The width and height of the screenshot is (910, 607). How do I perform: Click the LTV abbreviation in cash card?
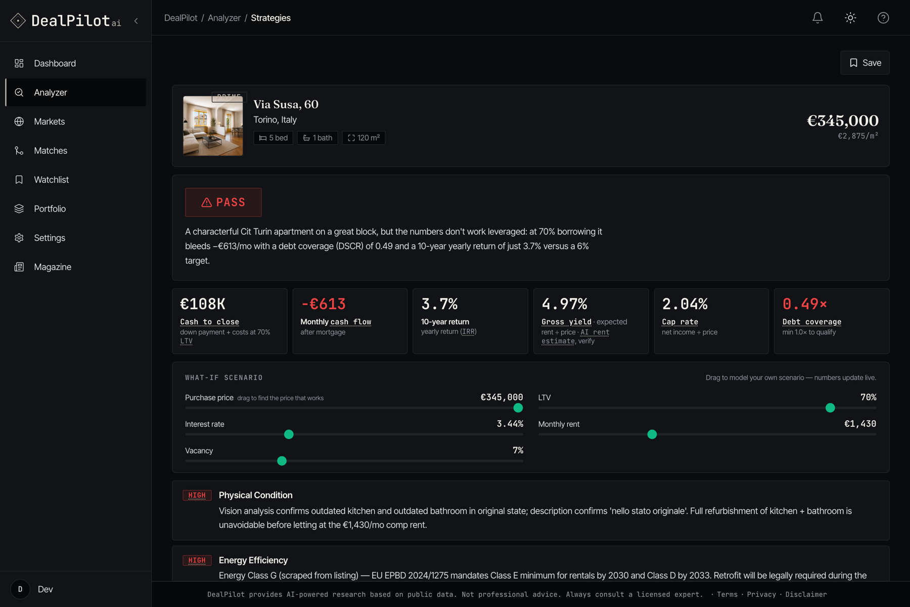(186, 341)
